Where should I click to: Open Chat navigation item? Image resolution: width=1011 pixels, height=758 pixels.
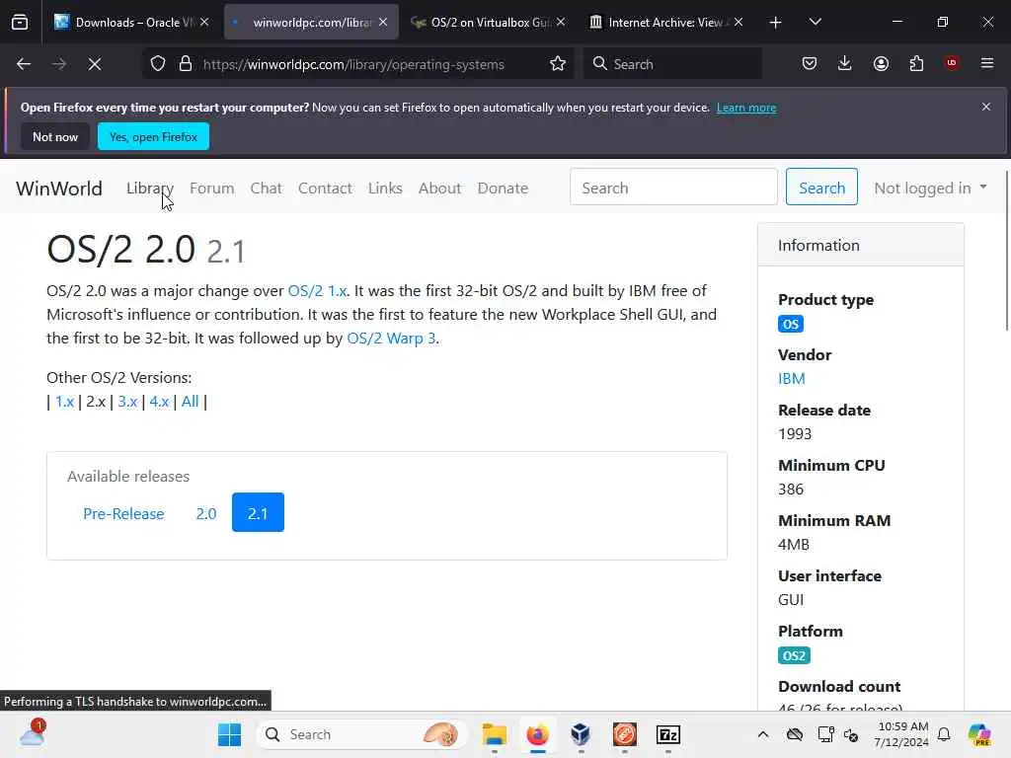[x=267, y=189]
